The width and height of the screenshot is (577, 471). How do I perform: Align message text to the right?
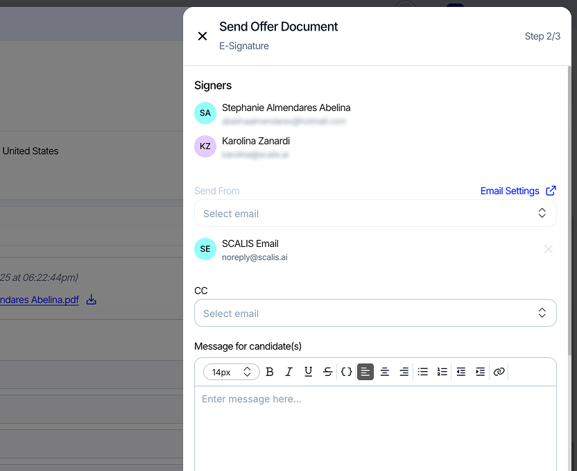pos(404,372)
